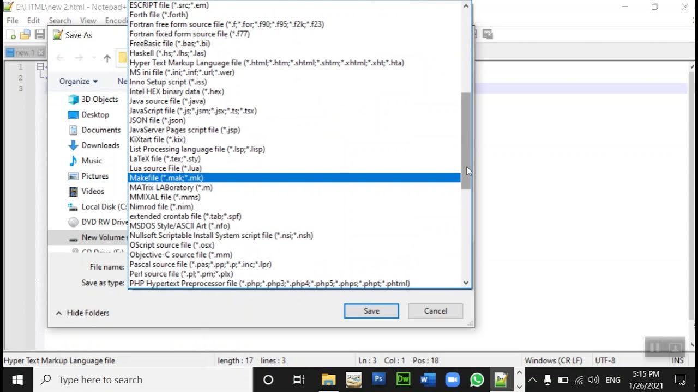Choose Pascal source file type

click(x=294, y=264)
